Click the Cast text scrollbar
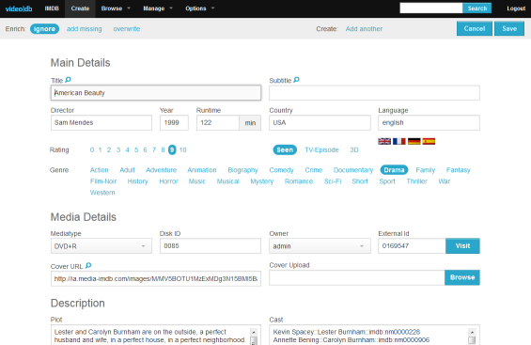Viewport: 531px width, 345px height. pyautogui.click(x=472, y=337)
